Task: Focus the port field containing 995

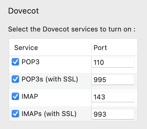Action: tap(113, 80)
